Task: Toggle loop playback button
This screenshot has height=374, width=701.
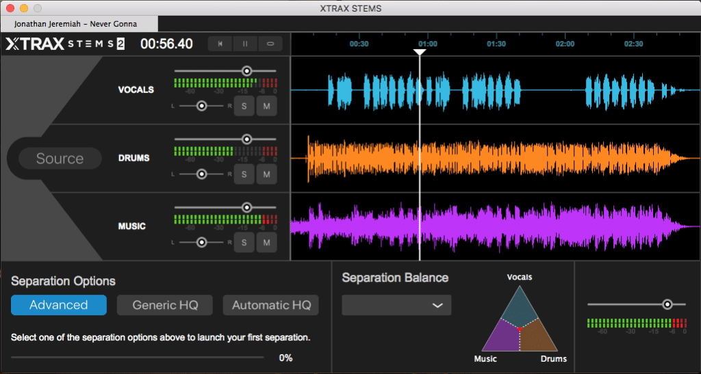Action: tap(270, 44)
